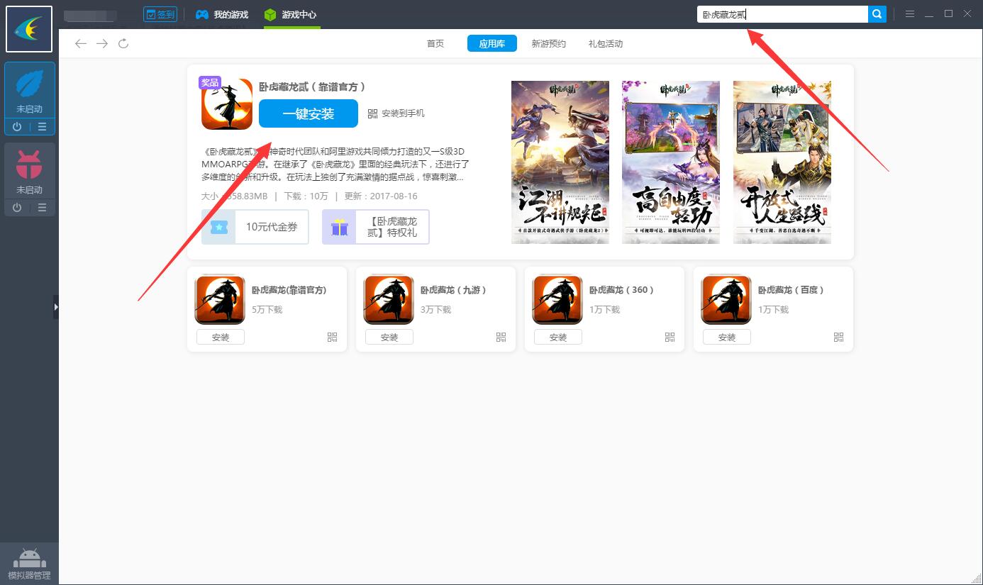Viewport: 983px width, 585px height.
Task: View third screenshot 开放式人生路线
Action: (782, 162)
